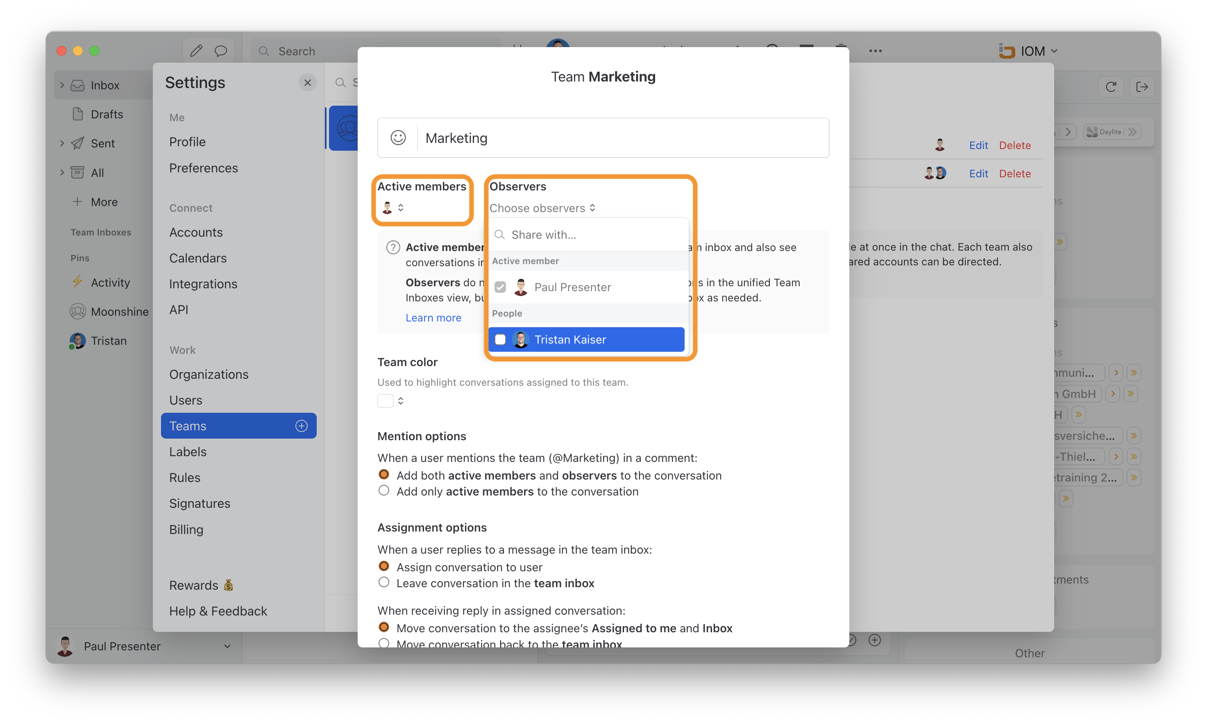The height and width of the screenshot is (724, 1207).
Task: Expand the Inbox folder chevron
Action: click(62, 85)
